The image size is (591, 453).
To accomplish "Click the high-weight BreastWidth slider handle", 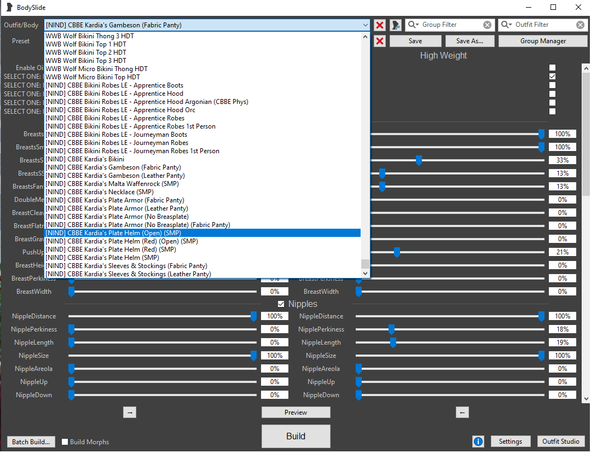I will (x=358, y=292).
